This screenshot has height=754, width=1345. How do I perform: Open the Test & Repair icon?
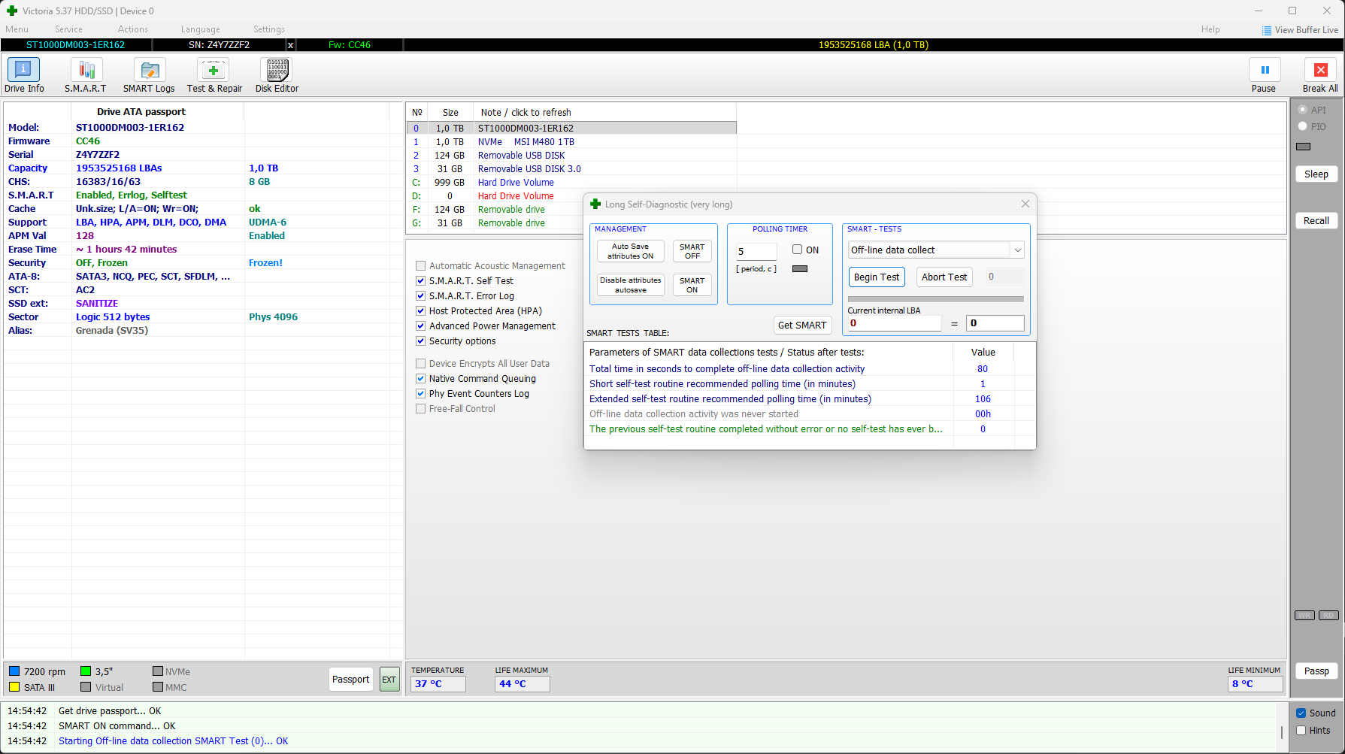tap(214, 70)
